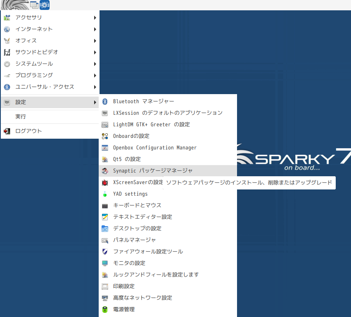Expand the サウンドとビデオ submenu arrow

[95, 52]
